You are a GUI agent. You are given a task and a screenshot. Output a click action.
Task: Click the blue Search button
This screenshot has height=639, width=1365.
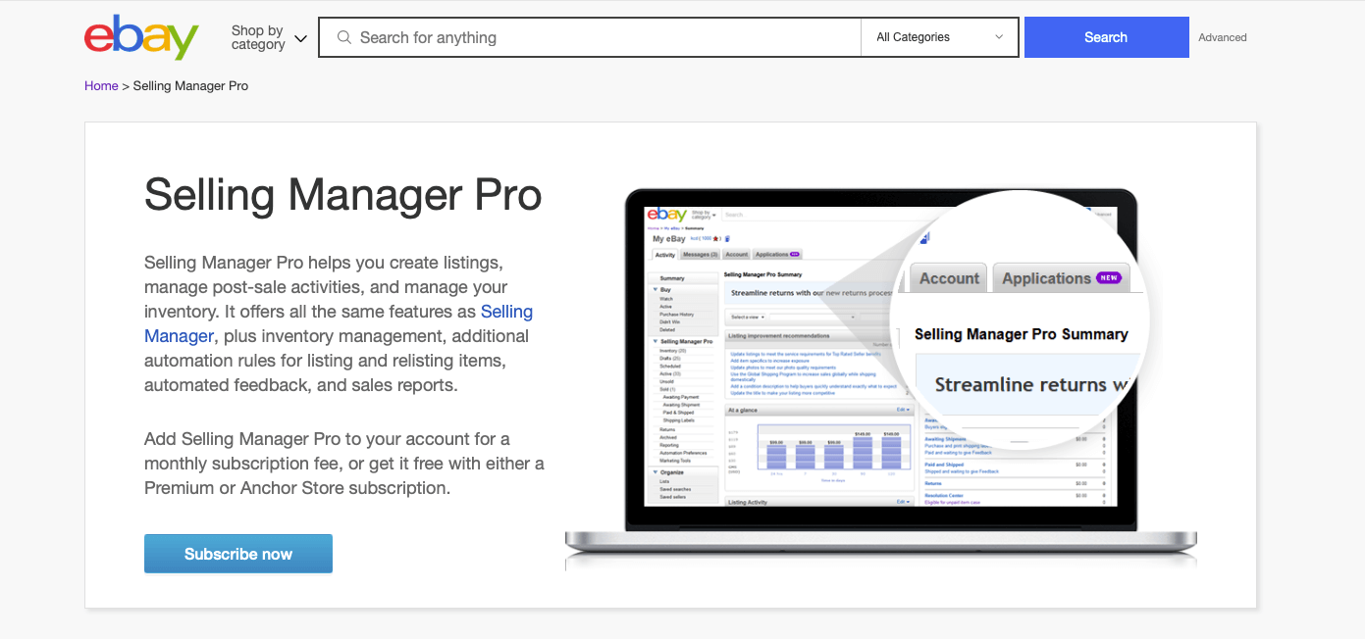pyautogui.click(x=1106, y=37)
